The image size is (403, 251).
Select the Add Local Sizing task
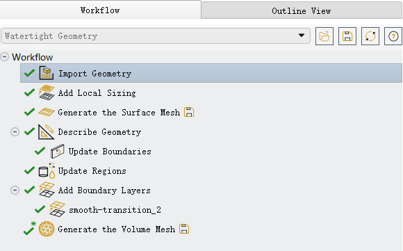(x=97, y=93)
